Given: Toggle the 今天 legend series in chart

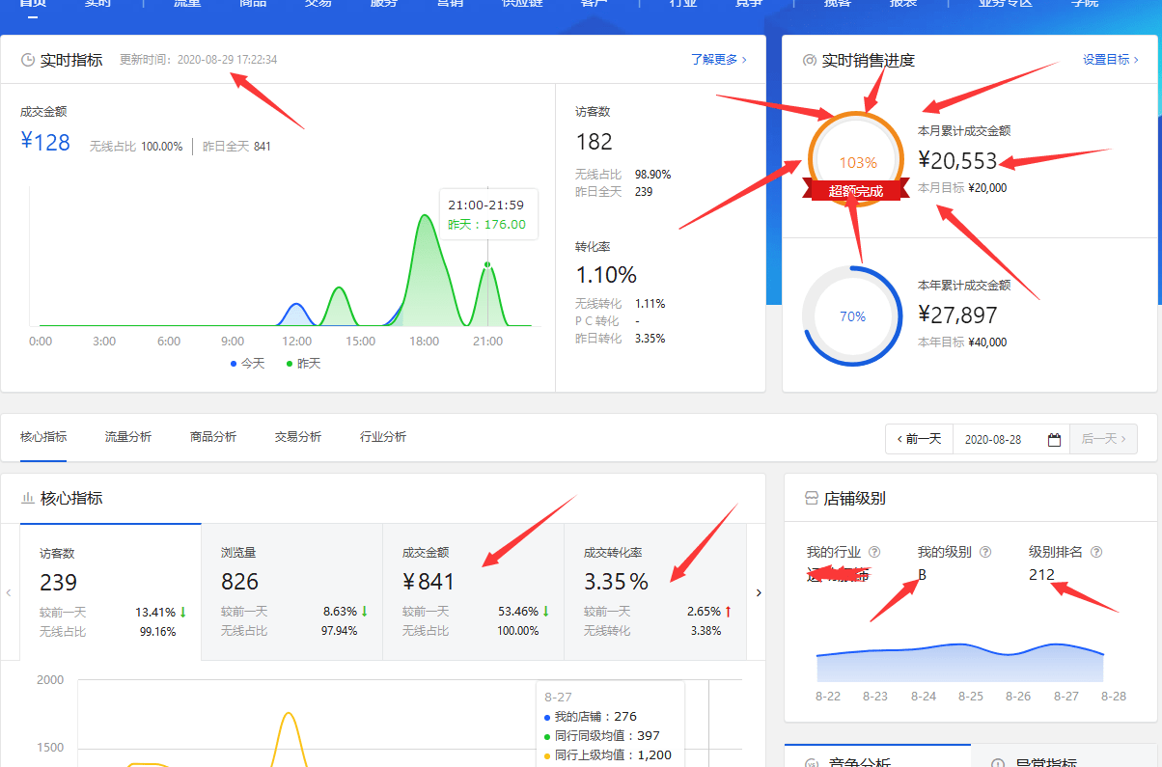Looking at the screenshot, I should tap(247, 363).
